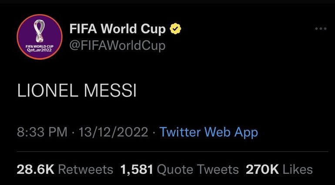The height and width of the screenshot is (185, 335).
Task: View the Quote Tweets list
Action: 198,169
